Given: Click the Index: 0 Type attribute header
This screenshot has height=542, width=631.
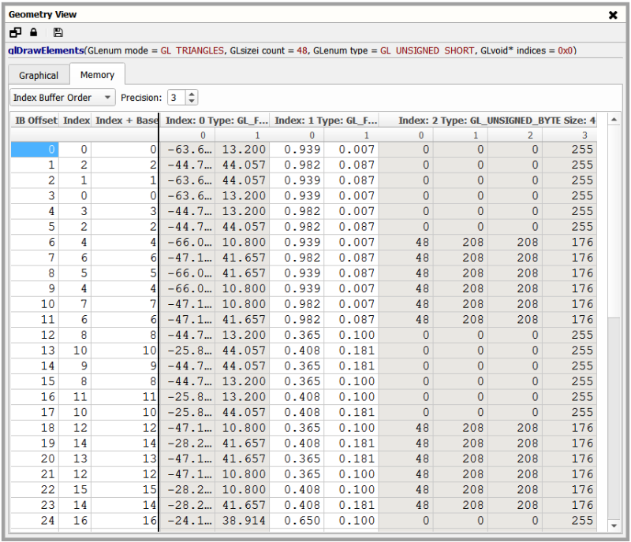Looking at the screenshot, I should (216, 121).
